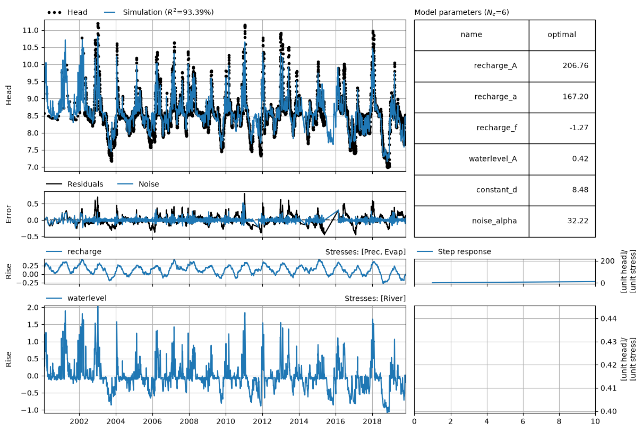The width and height of the screenshot is (643, 431).
Task: Click the 2014 x-axis tick label
Action: click(299, 421)
